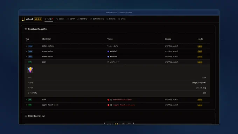Click the link badge in apple-touch-icon row
This screenshot has width=238, height=134.
(30, 105)
